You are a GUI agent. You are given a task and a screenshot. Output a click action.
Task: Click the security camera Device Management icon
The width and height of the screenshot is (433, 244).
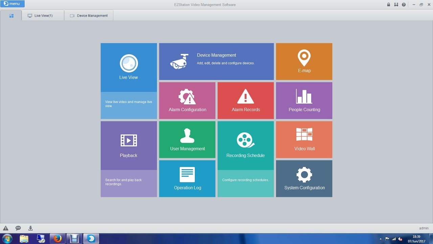[x=179, y=61]
